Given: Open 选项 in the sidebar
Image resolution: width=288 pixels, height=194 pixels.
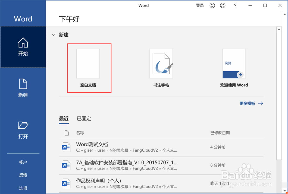Looking at the screenshot, I should [x=23, y=188].
